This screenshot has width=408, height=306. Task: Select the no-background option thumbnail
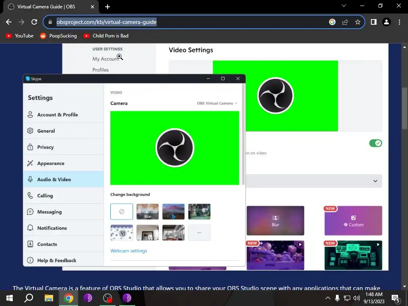click(122, 212)
